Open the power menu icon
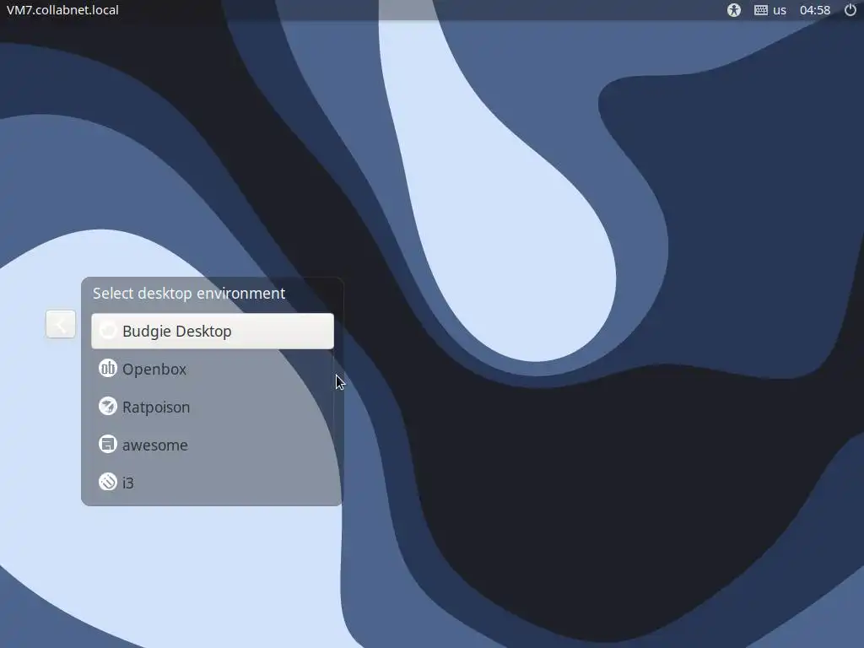Image resolution: width=864 pixels, height=648 pixels. pyautogui.click(x=850, y=10)
